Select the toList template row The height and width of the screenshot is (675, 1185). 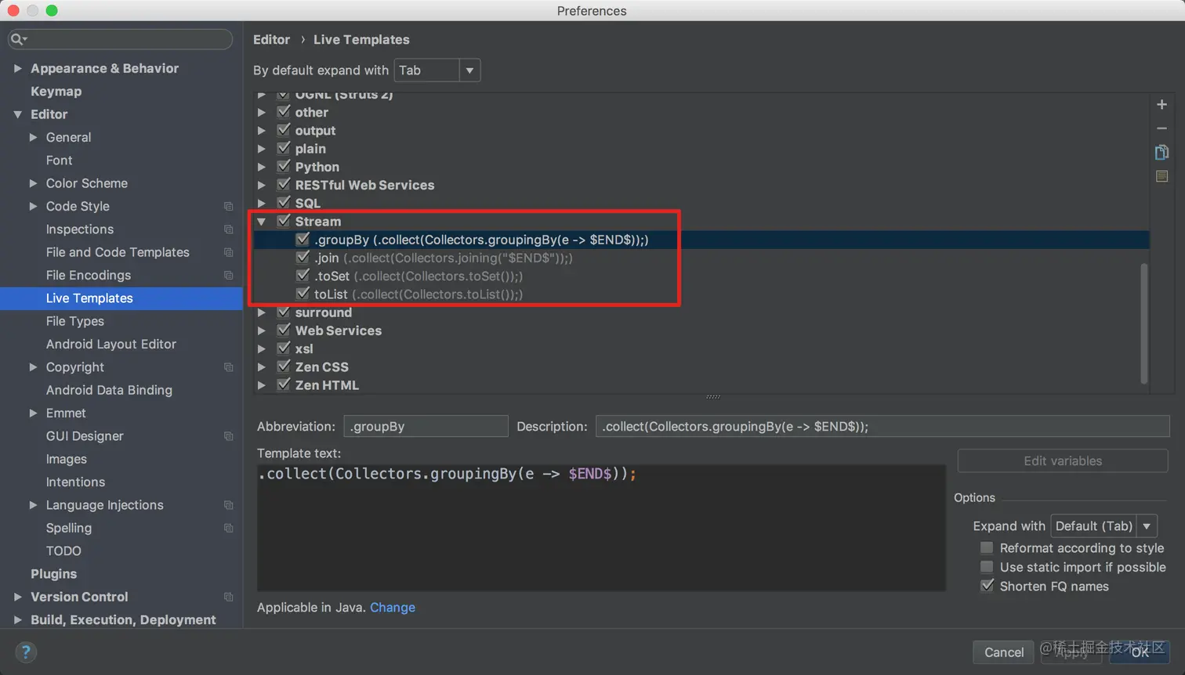click(702, 294)
